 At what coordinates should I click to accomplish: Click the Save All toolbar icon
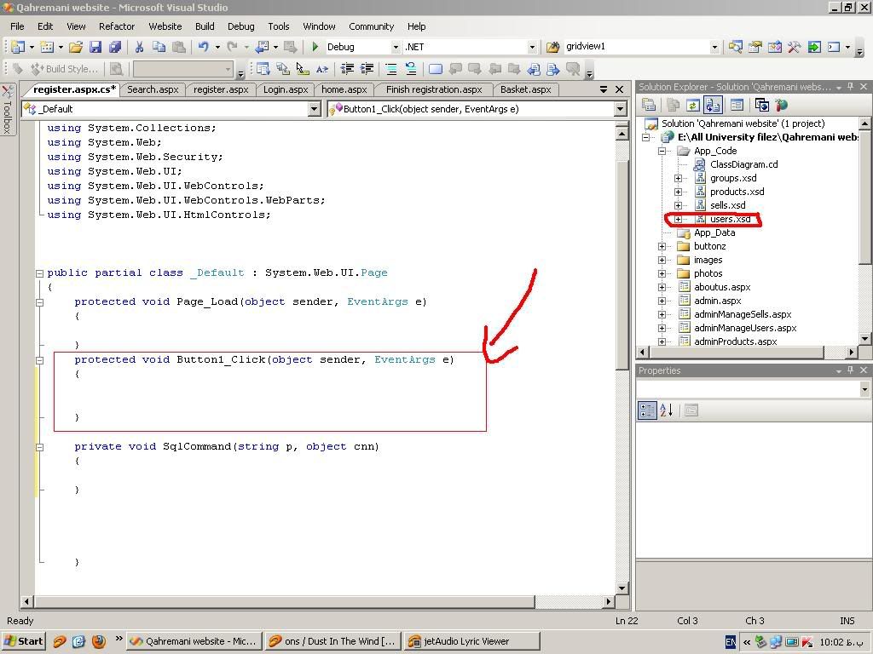(x=115, y=47)
